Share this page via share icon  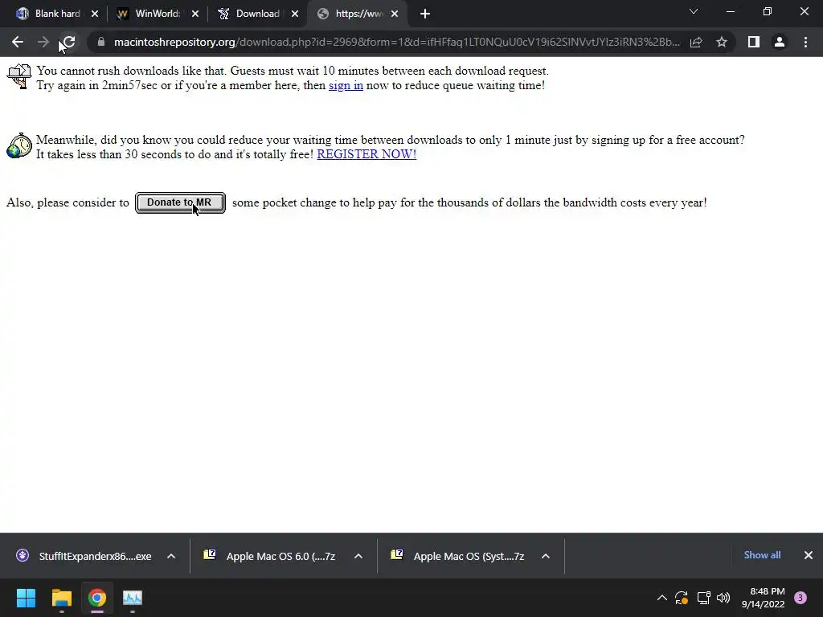[x=696, y=42]
